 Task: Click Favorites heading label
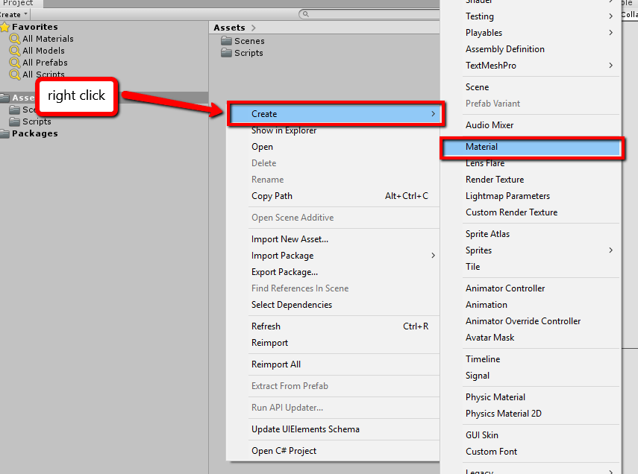tap(35, 27)
